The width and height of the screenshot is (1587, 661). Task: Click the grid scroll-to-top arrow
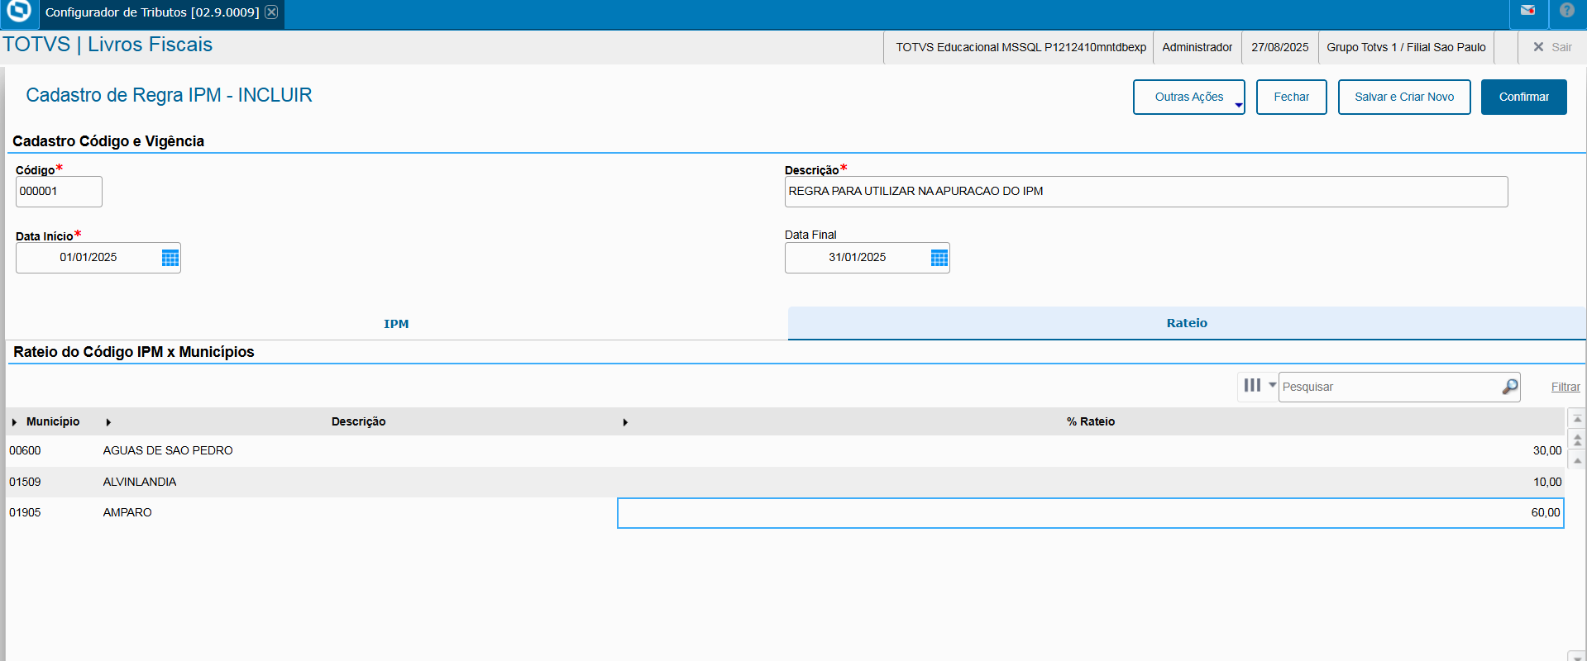pos(1577,419)
